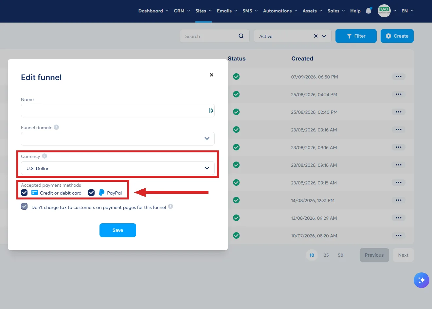This screenshot has width=432, height=309.
Task: Toggle the Don't charge tax checkbox
Action: click(24, 206)
